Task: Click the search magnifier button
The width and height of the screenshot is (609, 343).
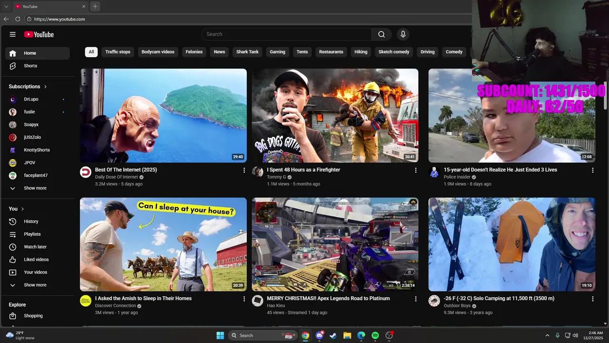Action: tap(382, 34)
